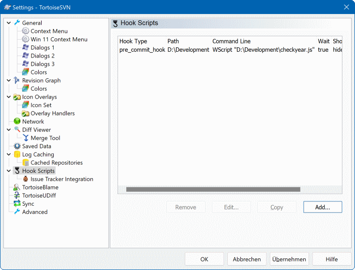This screenshot has height=270, width=355.
Task: Click the Remove button
Action: click(x=186, y=207)
